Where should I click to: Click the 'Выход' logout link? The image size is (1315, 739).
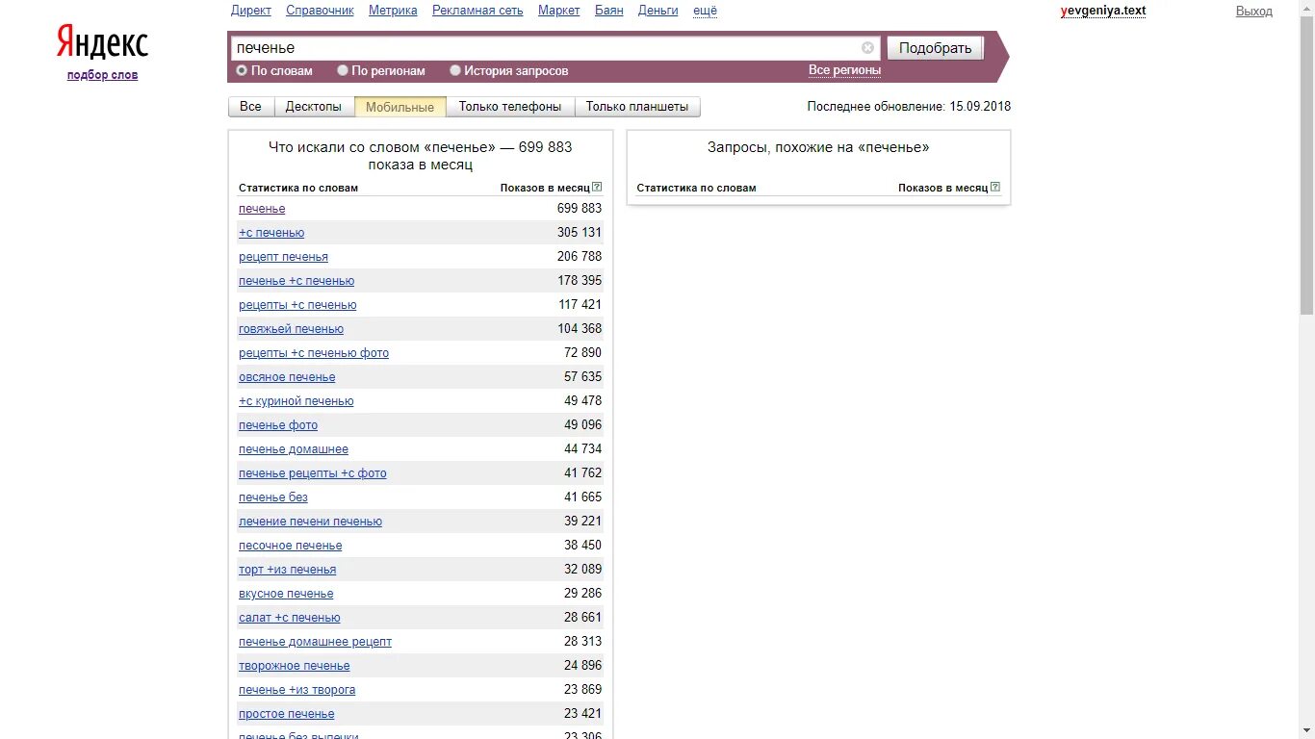[x=1254, y=12]
